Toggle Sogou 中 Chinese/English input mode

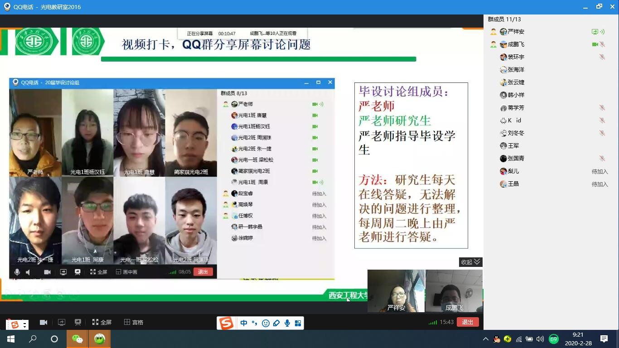click(244, 323)
